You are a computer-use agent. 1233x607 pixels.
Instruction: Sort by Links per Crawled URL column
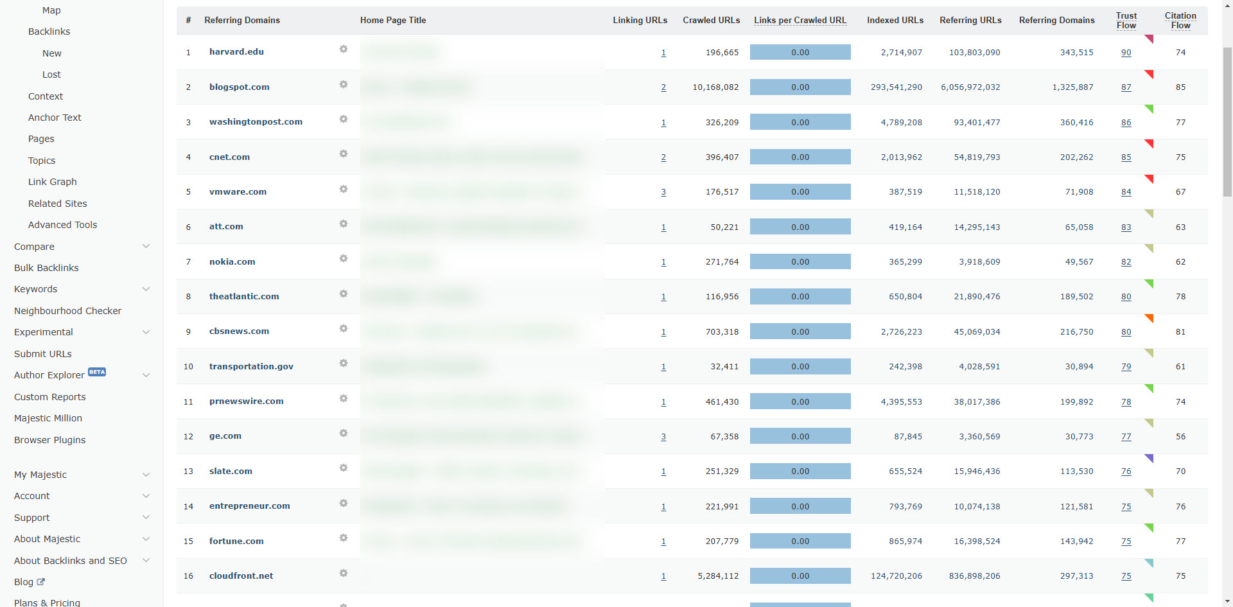[800, 20]
